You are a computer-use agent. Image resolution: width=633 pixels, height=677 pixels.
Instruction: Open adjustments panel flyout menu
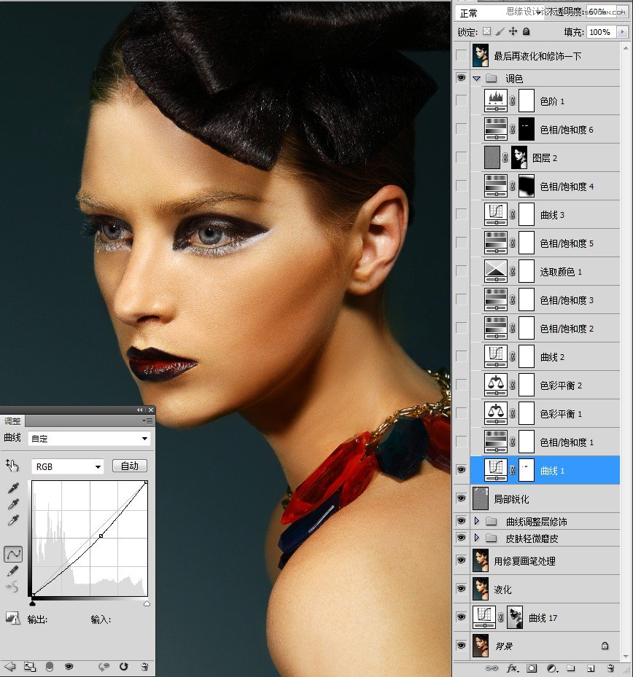[x=148, y=420]
